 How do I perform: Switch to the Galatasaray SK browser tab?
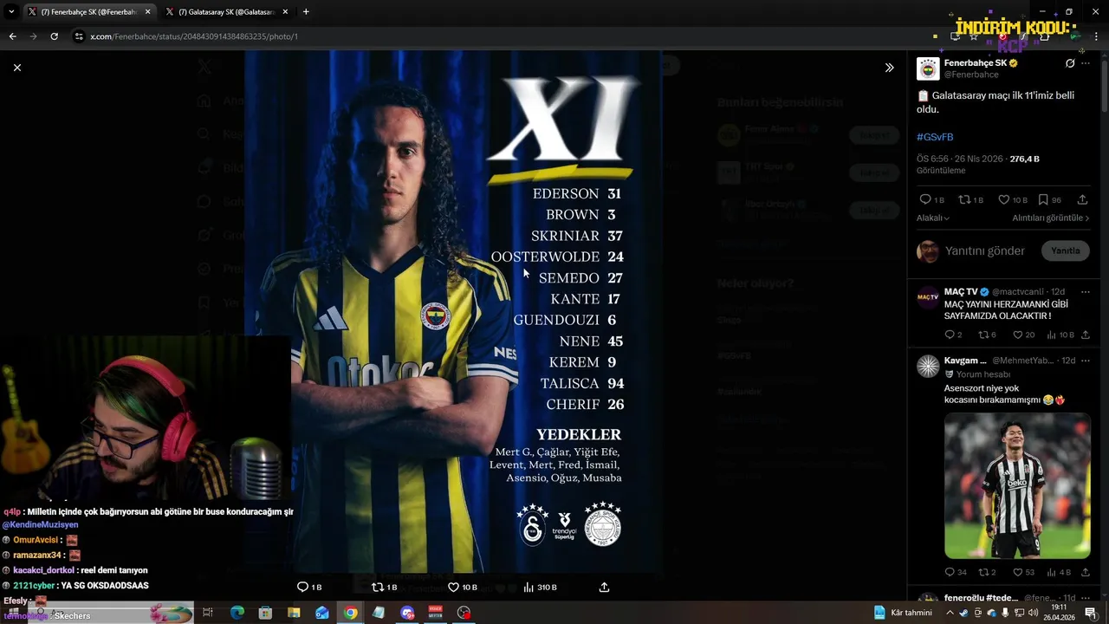click(x=226, y=12)
